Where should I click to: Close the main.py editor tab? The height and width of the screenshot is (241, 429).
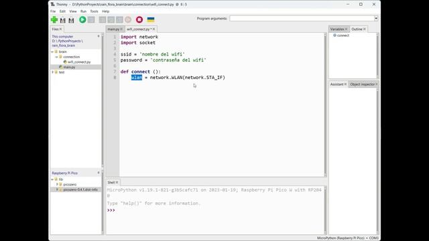pyautogui.click(x=121, y=29)
